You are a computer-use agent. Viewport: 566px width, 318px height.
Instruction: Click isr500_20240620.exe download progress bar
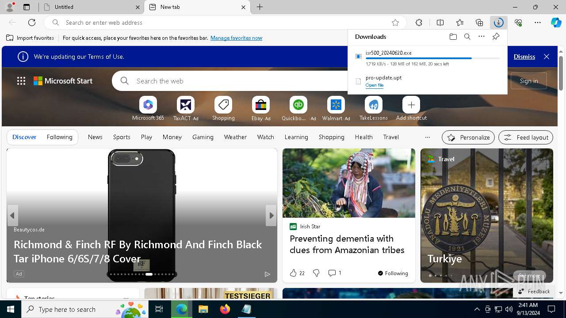(x=433, y=58)
